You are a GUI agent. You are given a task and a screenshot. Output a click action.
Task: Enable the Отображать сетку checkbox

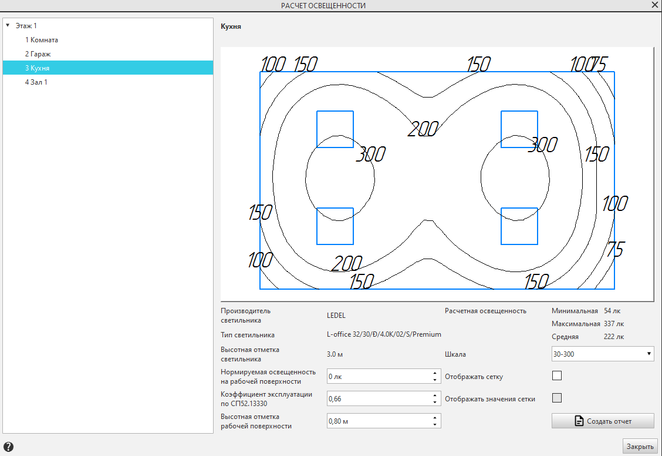[x=557, y=375]
